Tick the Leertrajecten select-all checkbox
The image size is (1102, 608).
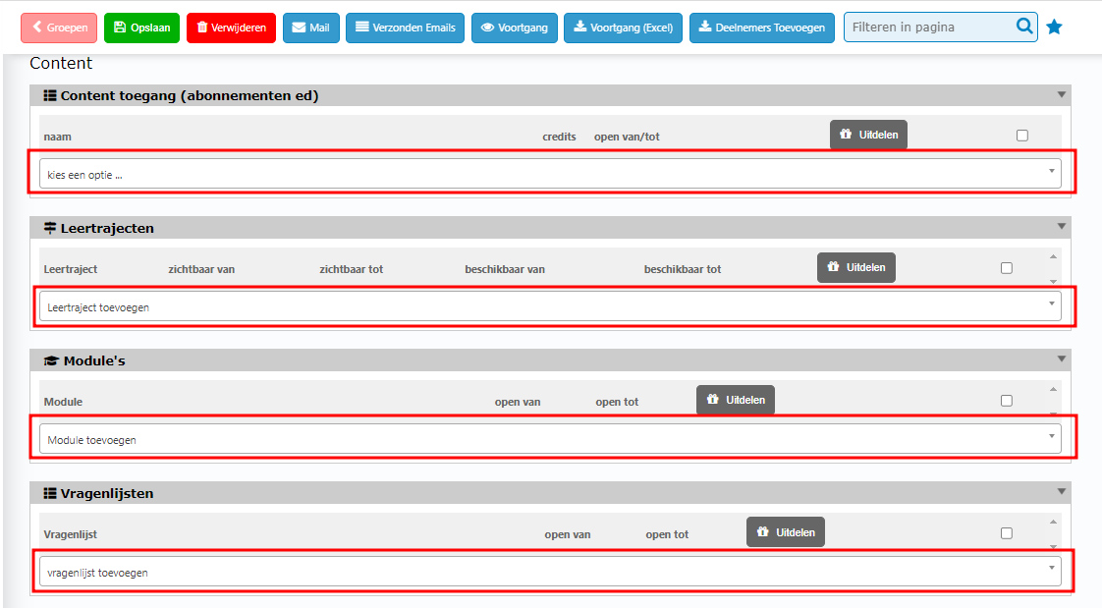pyautogui.click(x=1006, y=268)
